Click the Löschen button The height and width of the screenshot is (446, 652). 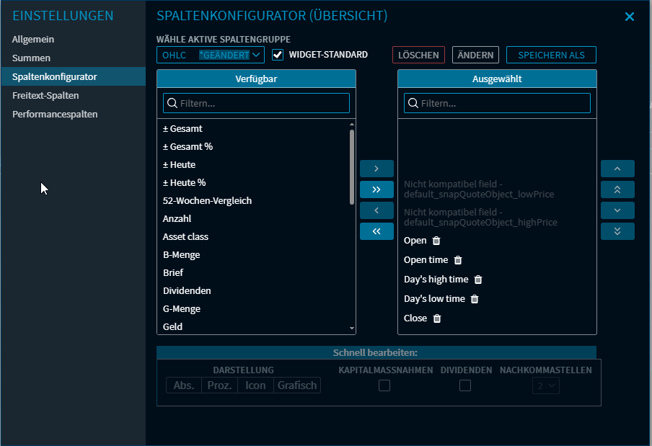click(418, 55)
